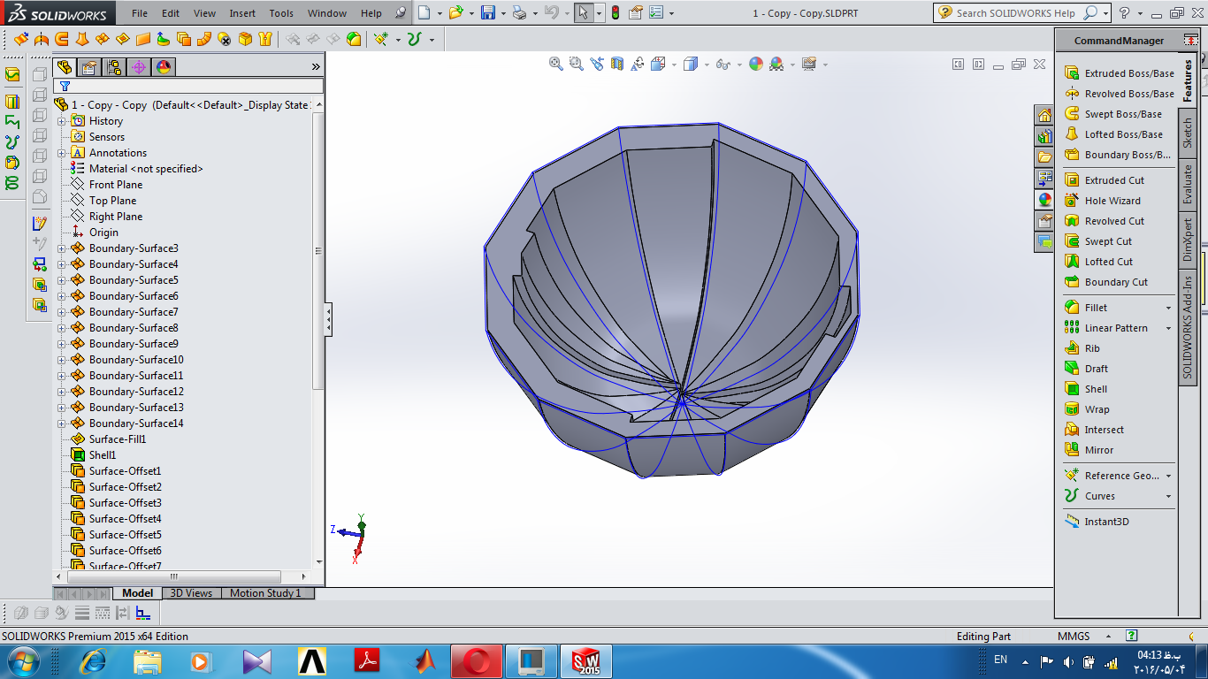Click the MMGS unit system button
Screen dimensions: 1208x679
(x=1074, y=636)
